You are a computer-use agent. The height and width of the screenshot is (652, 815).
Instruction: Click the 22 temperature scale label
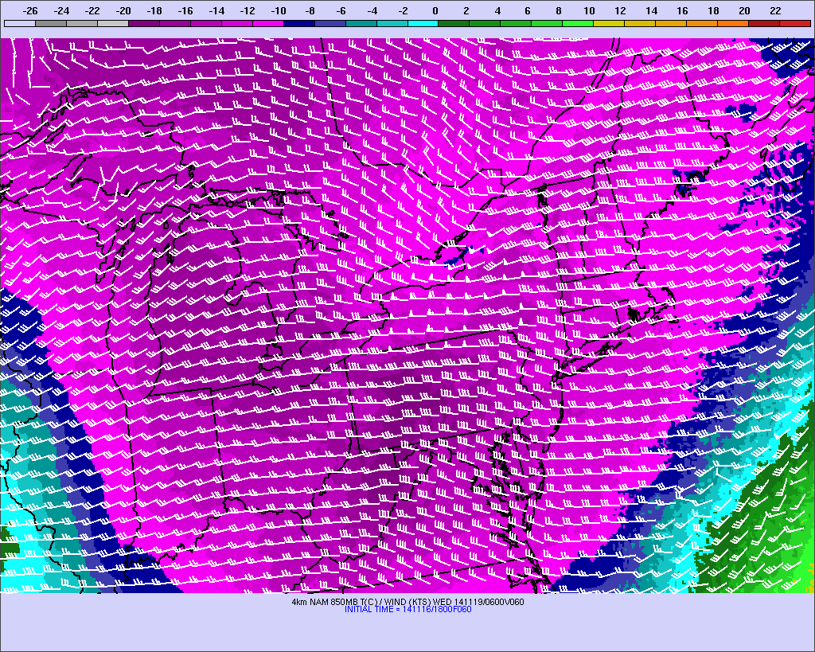(x=775, y=10)
